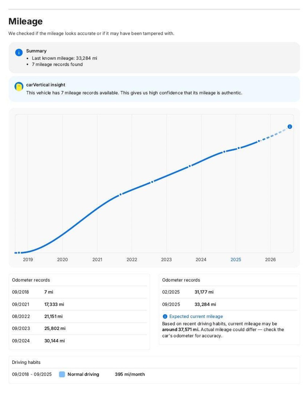Screen dimensions: 308x413
Task: Click the highlighted 2025 axis label
Action: click(236, 260)
